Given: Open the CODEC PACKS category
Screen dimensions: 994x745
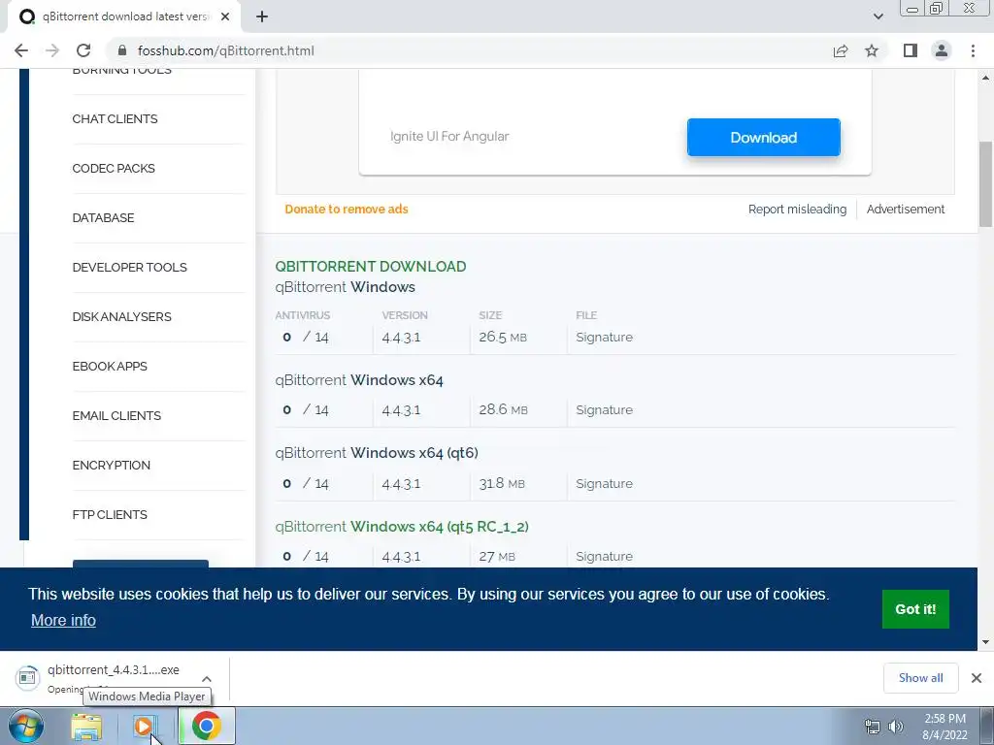Looking at the screenshot, I should 114,169.
